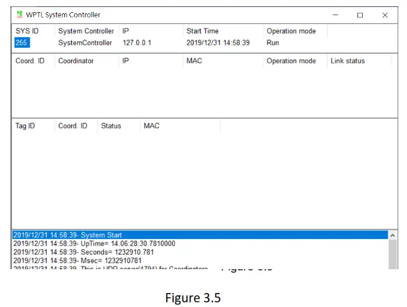This screenshot has width=407, height=307.
Task: Select the Run operation mode cell
Action: click(x=273, y=42)
